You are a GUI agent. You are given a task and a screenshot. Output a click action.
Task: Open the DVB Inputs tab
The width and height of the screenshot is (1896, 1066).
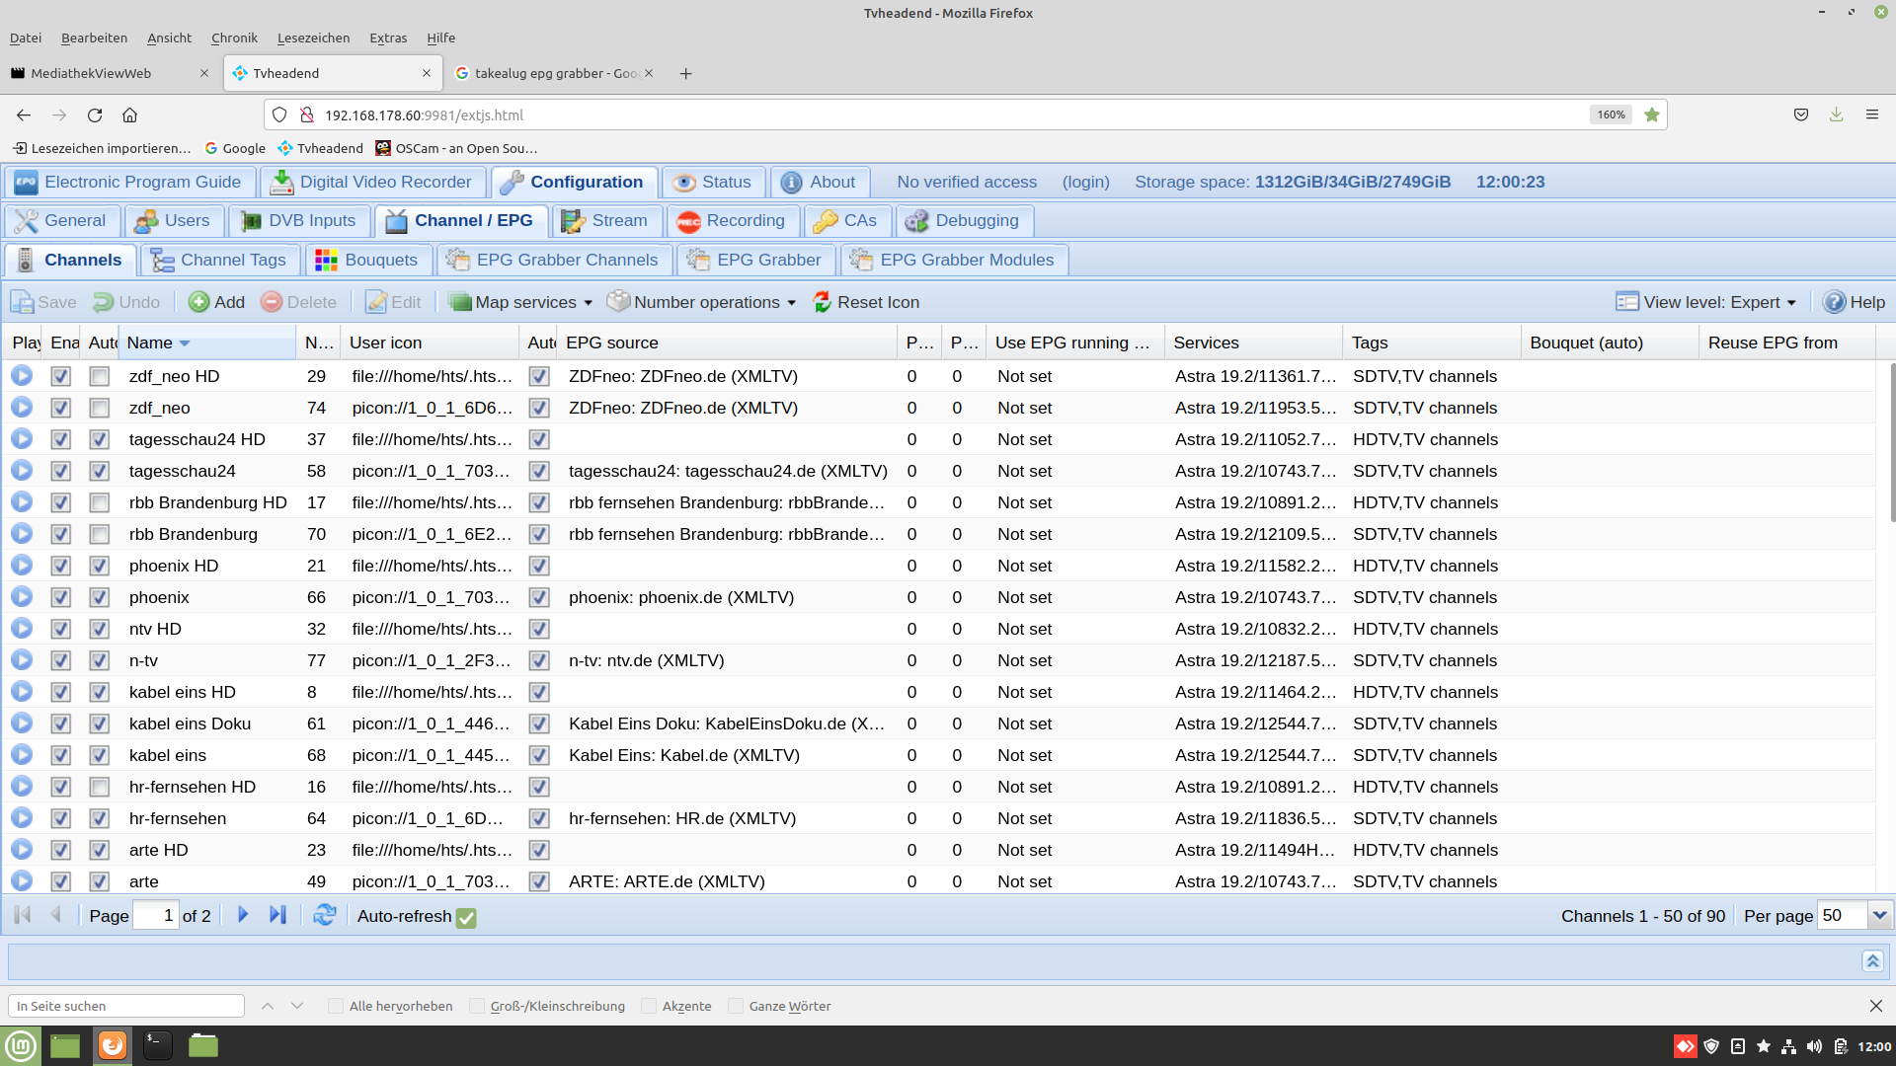tap(300, 220)
